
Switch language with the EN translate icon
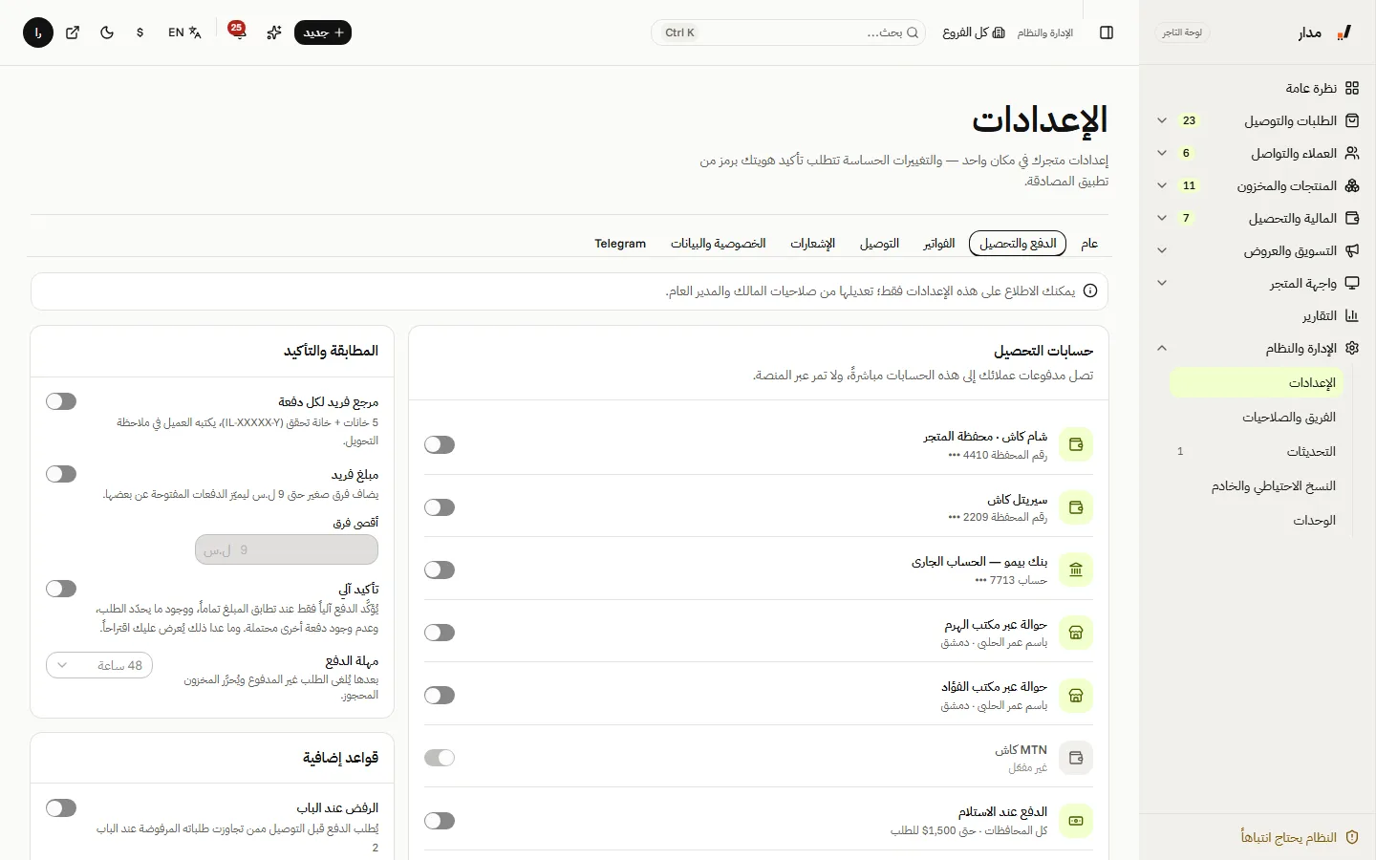pyautogui.click(x=184, y=32)
